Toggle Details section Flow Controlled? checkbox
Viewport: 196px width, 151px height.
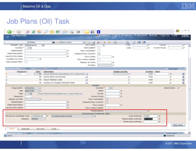tap(107, 99)
